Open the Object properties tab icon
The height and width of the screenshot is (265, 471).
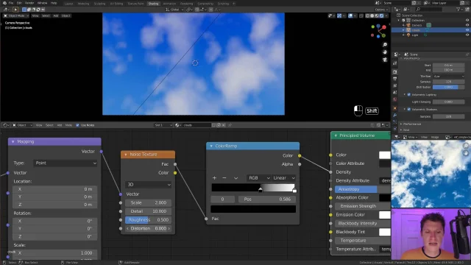(x=395, y=108)
